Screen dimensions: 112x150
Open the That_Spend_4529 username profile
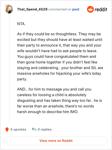(32, 9)
